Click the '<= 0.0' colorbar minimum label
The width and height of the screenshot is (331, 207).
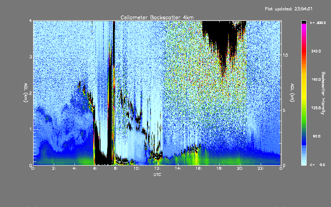(317, 164)
